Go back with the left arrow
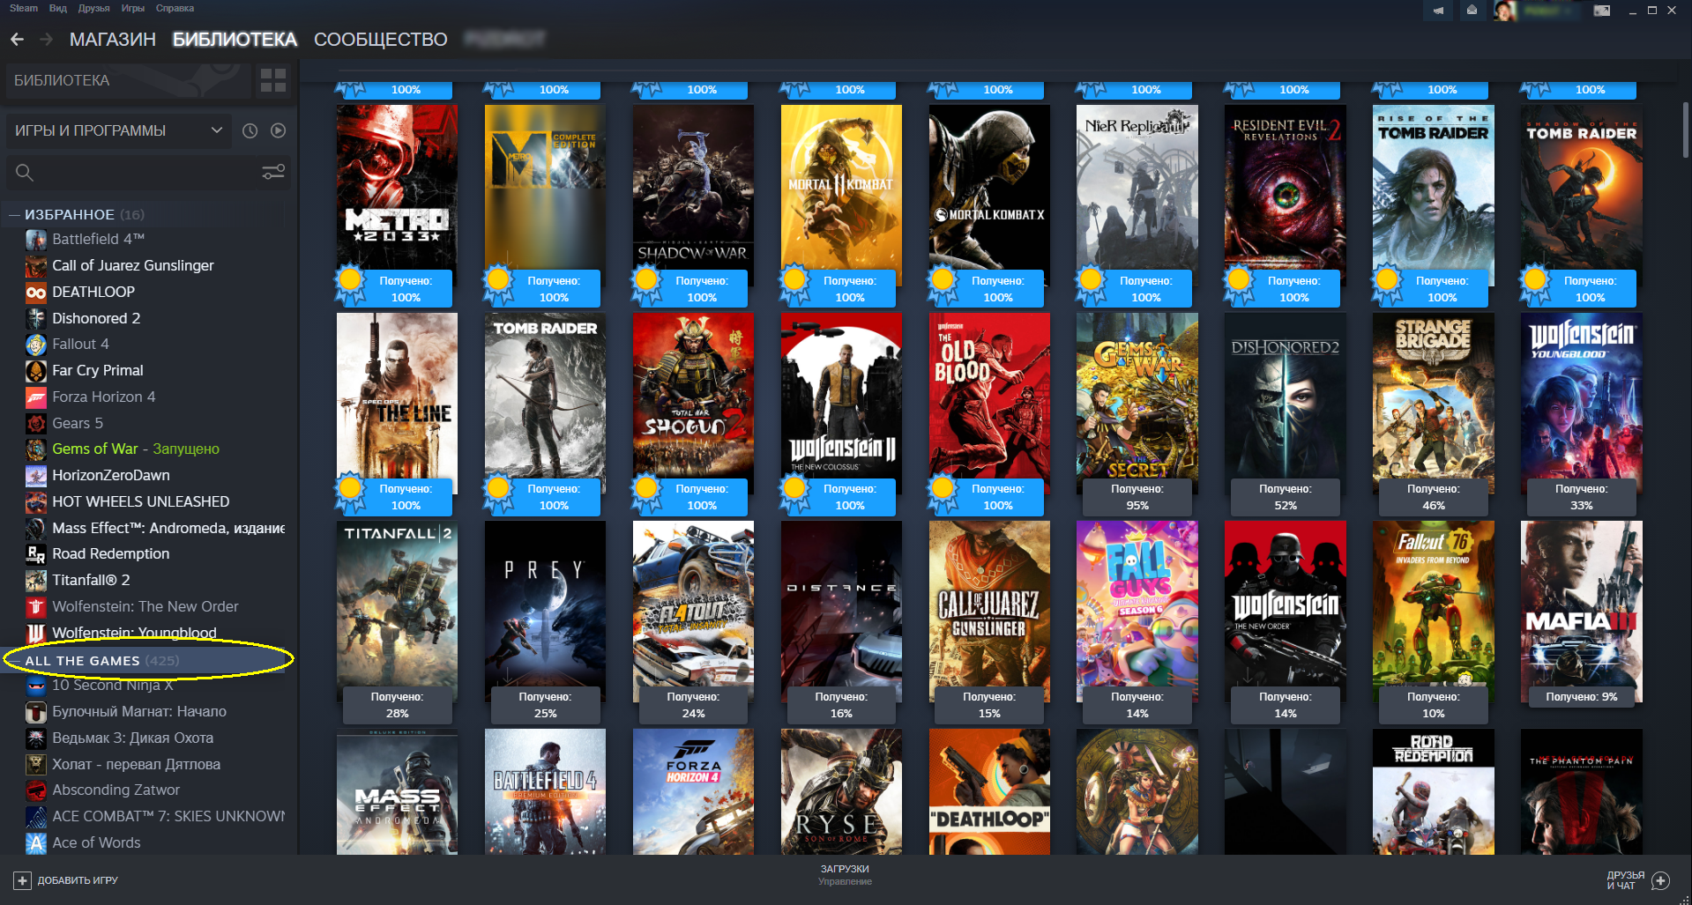Viewport: 1692px width, 905px height. tap(17, 40)
